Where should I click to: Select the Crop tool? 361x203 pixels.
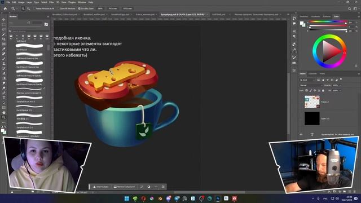coord(4,39)
